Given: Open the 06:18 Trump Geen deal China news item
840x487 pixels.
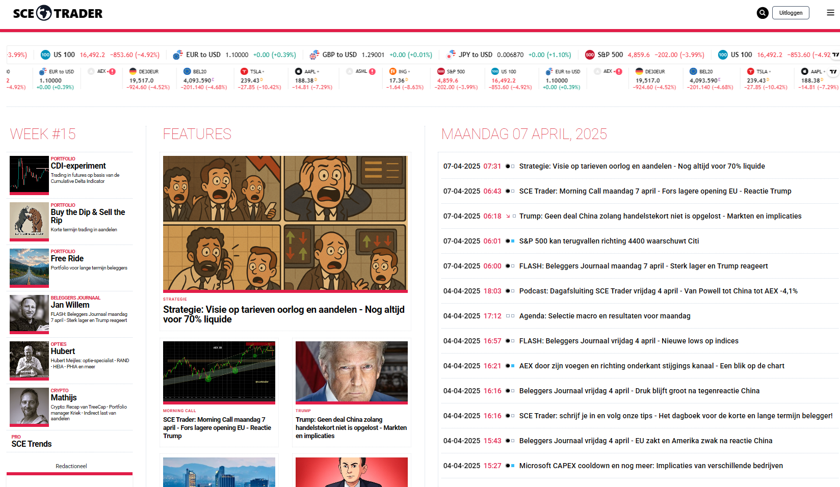Looking at the screenshot, I should pos(661,216).
